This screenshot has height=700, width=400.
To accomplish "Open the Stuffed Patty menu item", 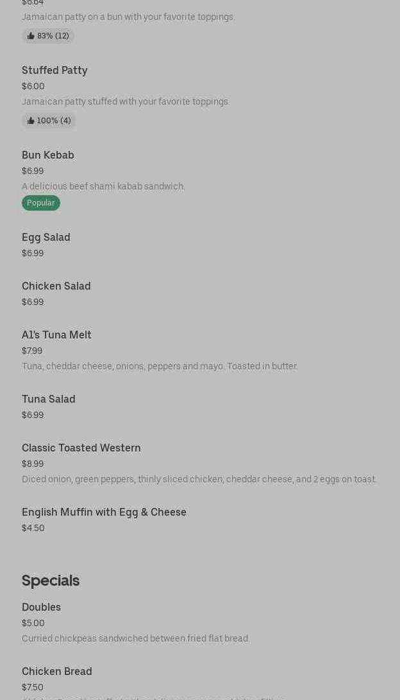I will pyautogui.click(x=54, y=70).
